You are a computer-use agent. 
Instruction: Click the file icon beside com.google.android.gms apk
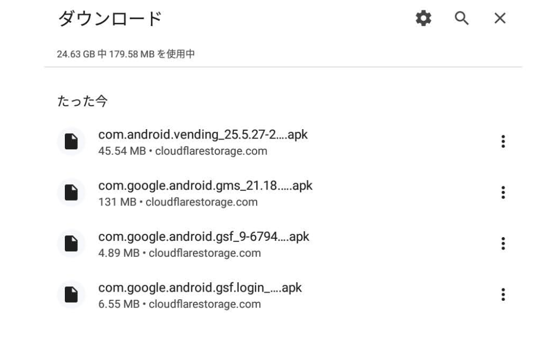point(71,193)
